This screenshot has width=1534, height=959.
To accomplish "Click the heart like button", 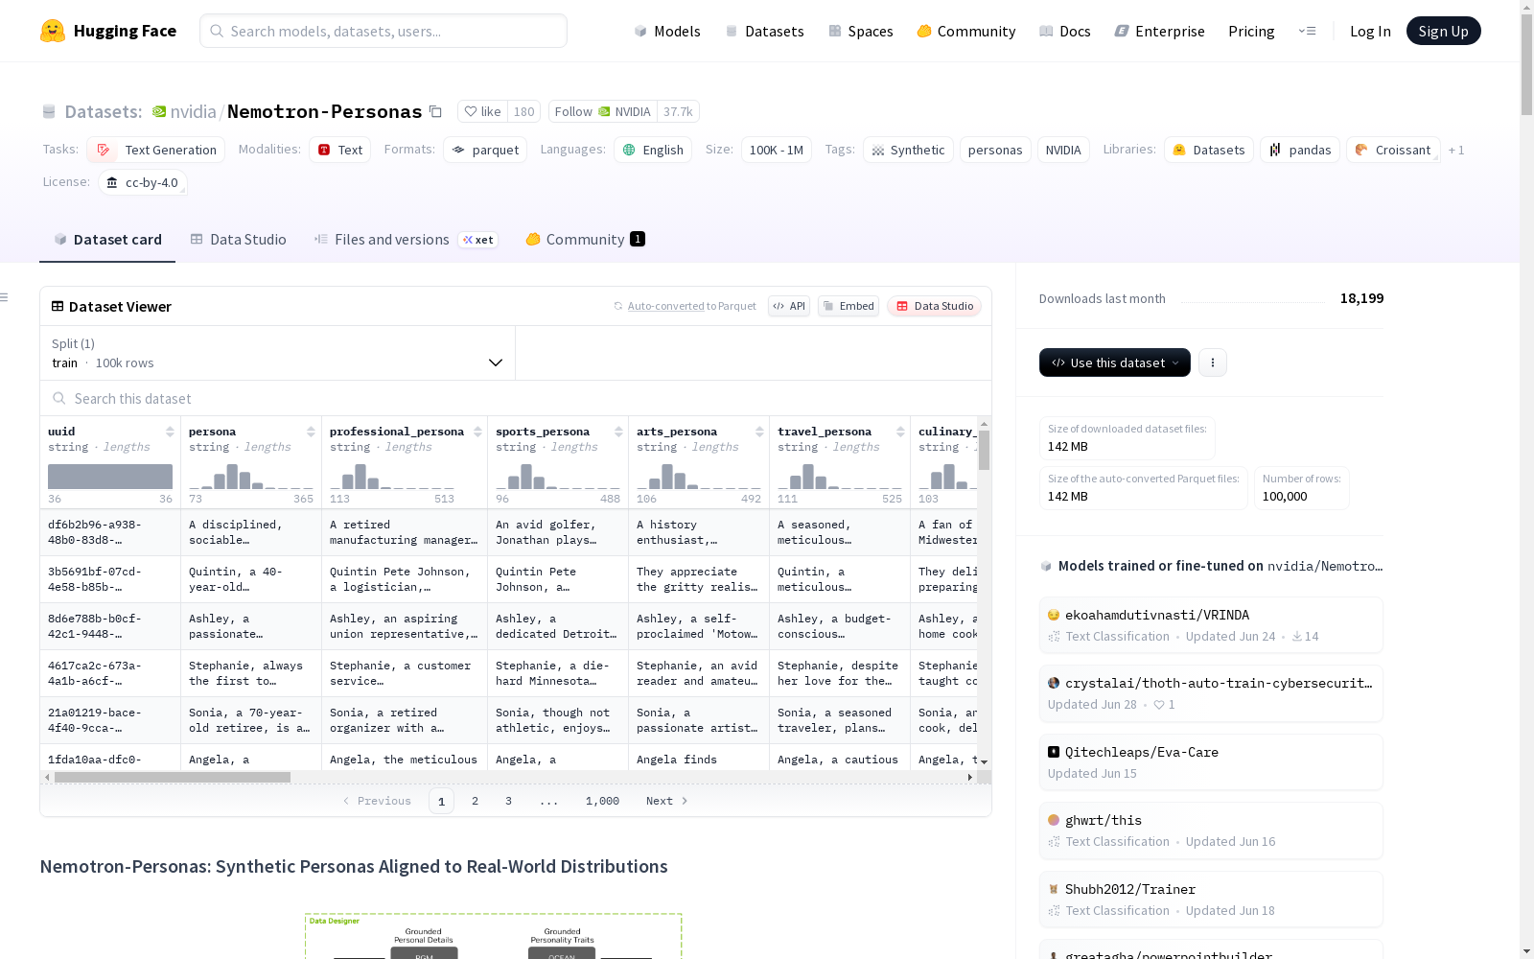I will [x=482, y=111].
